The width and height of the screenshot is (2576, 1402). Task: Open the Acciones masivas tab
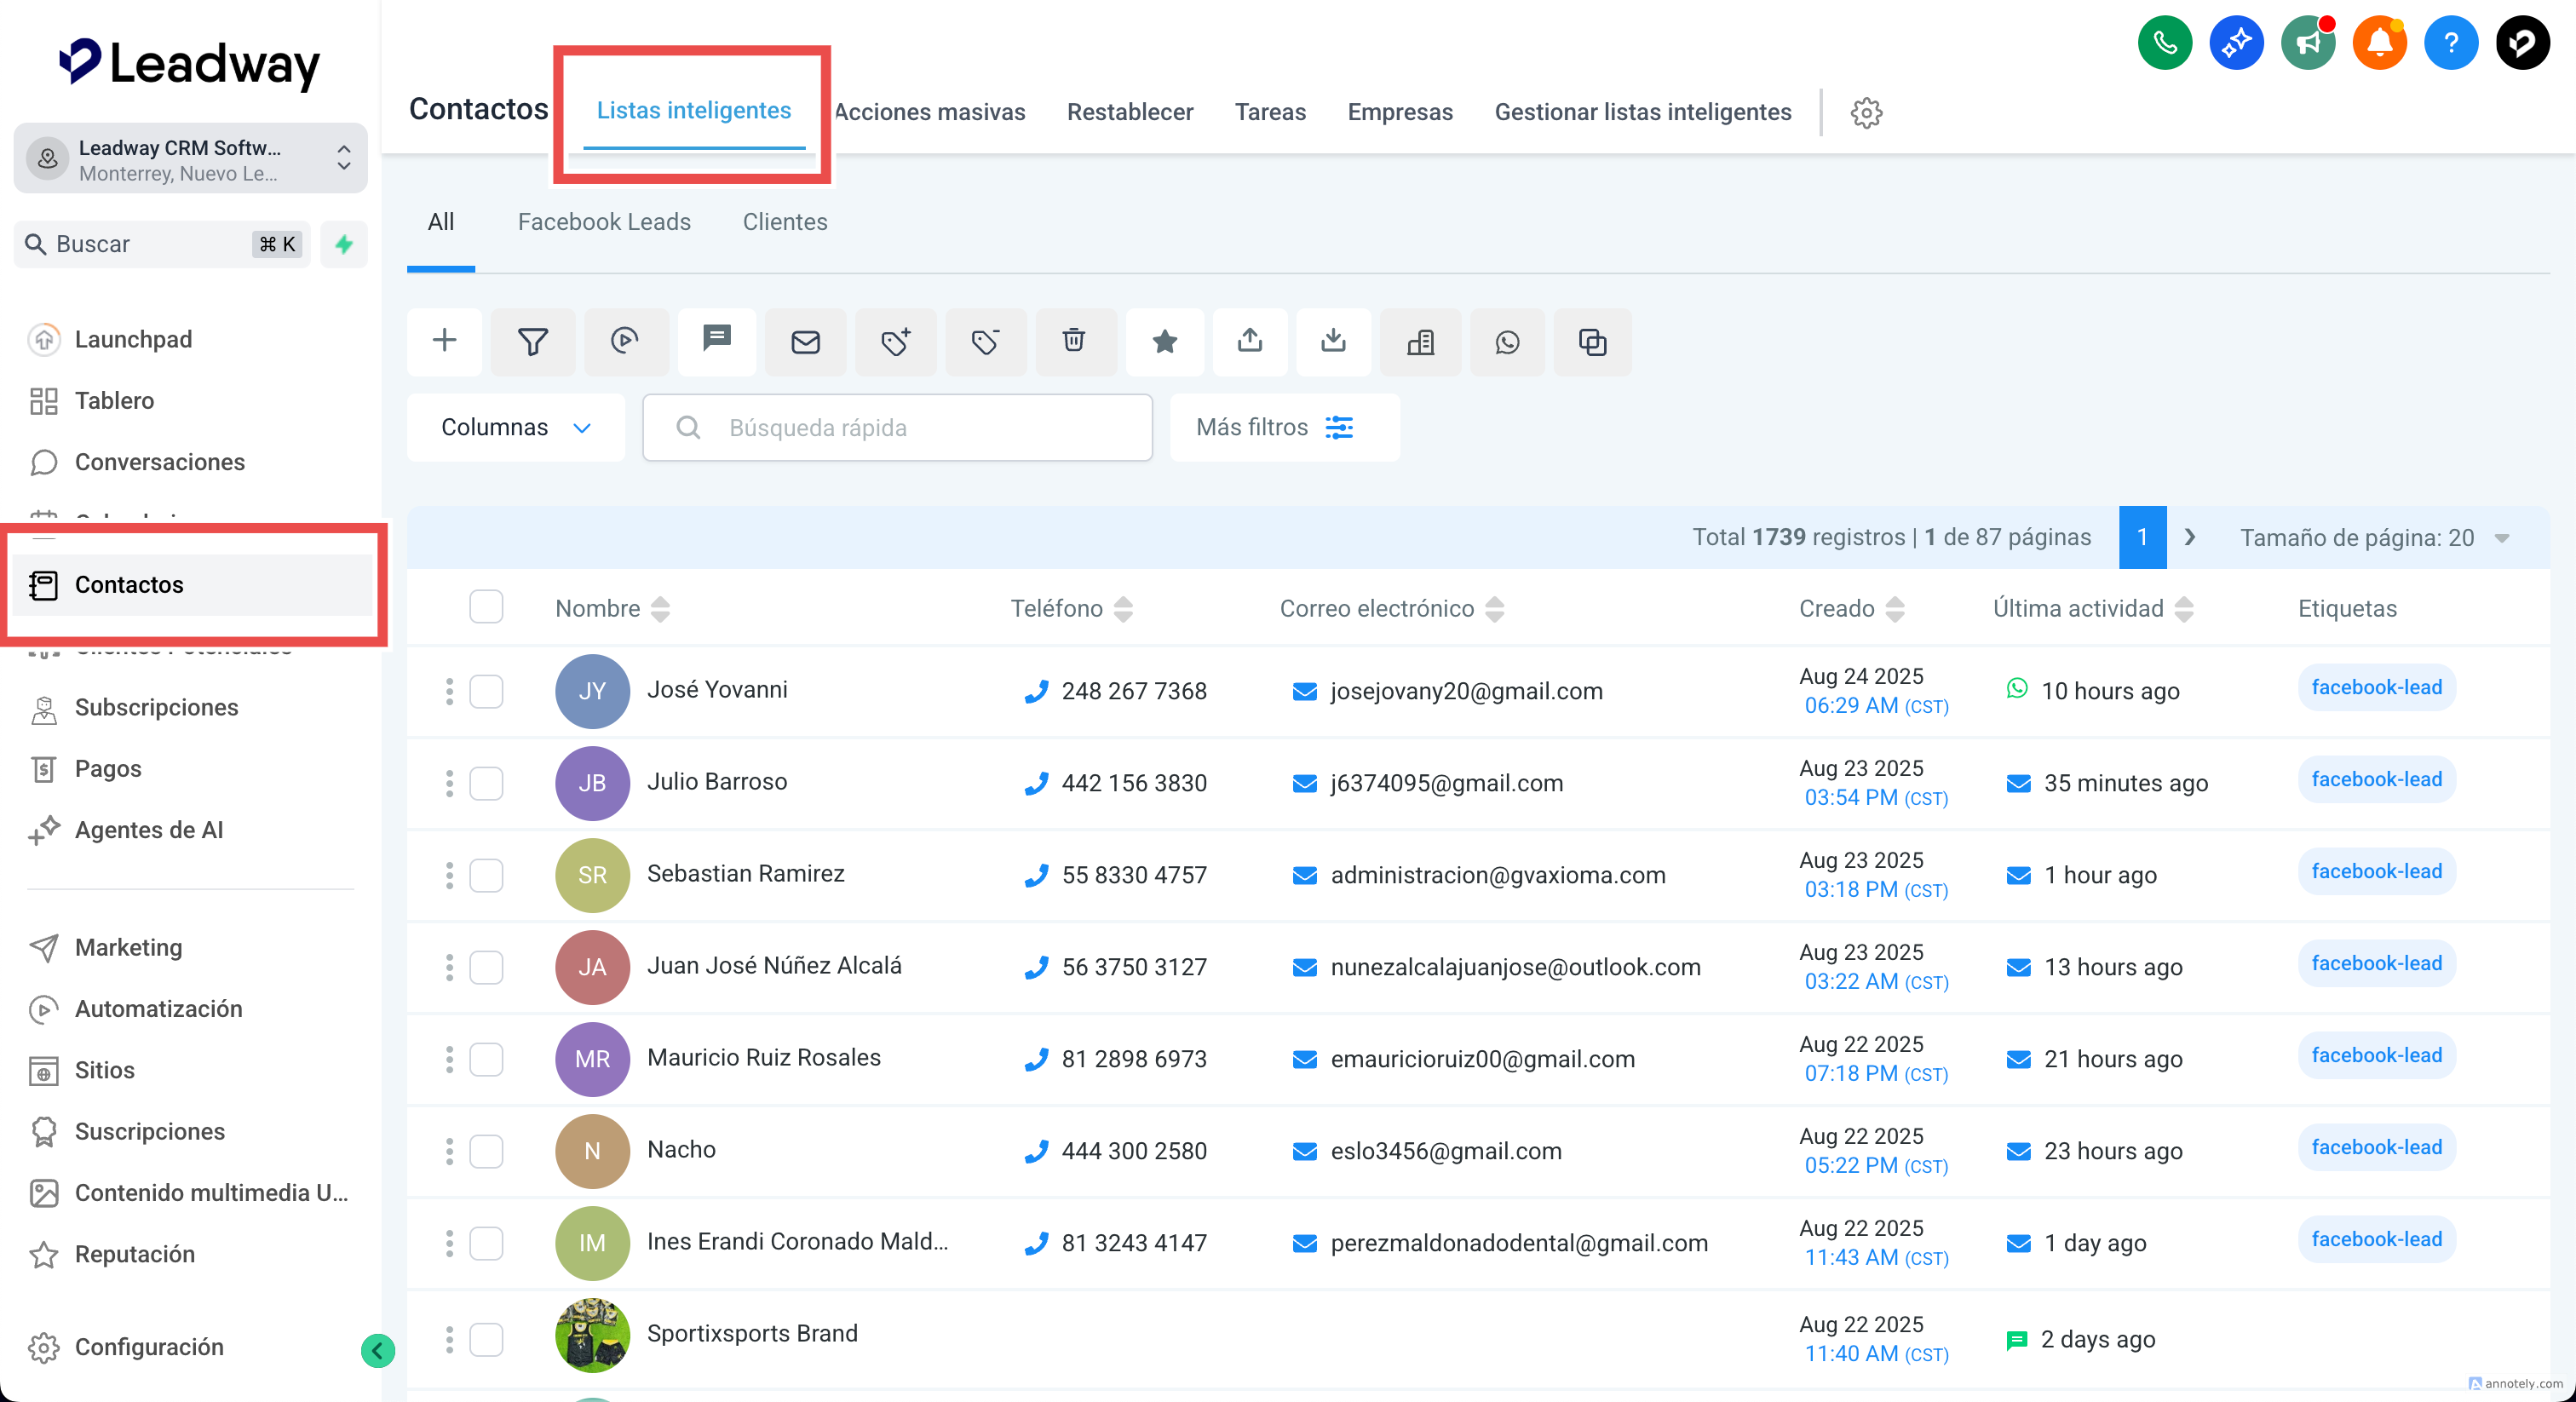click(929, 112)
